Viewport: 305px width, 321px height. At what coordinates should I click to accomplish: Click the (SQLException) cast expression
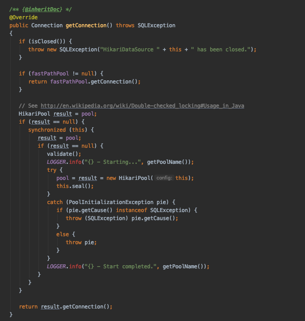click(x=106, y=218)
